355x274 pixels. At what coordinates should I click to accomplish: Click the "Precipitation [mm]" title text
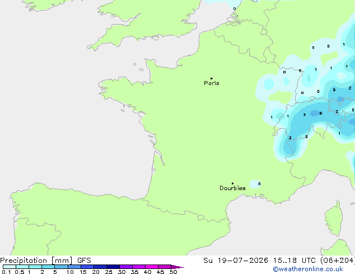[36, 261]
